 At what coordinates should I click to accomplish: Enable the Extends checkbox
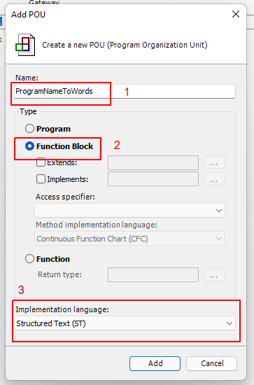pos(41,162)
